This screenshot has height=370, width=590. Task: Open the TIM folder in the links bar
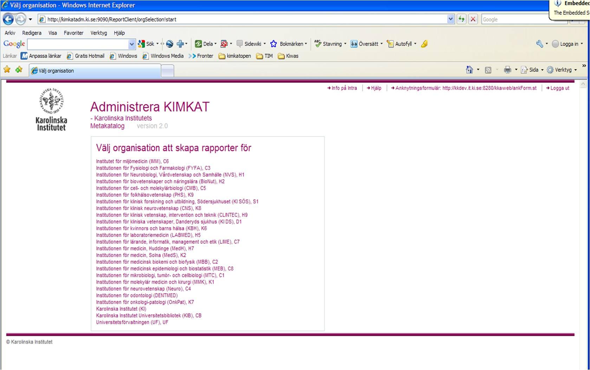(x=265, y=56)
